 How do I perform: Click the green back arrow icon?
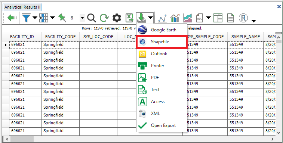[12, 18]
